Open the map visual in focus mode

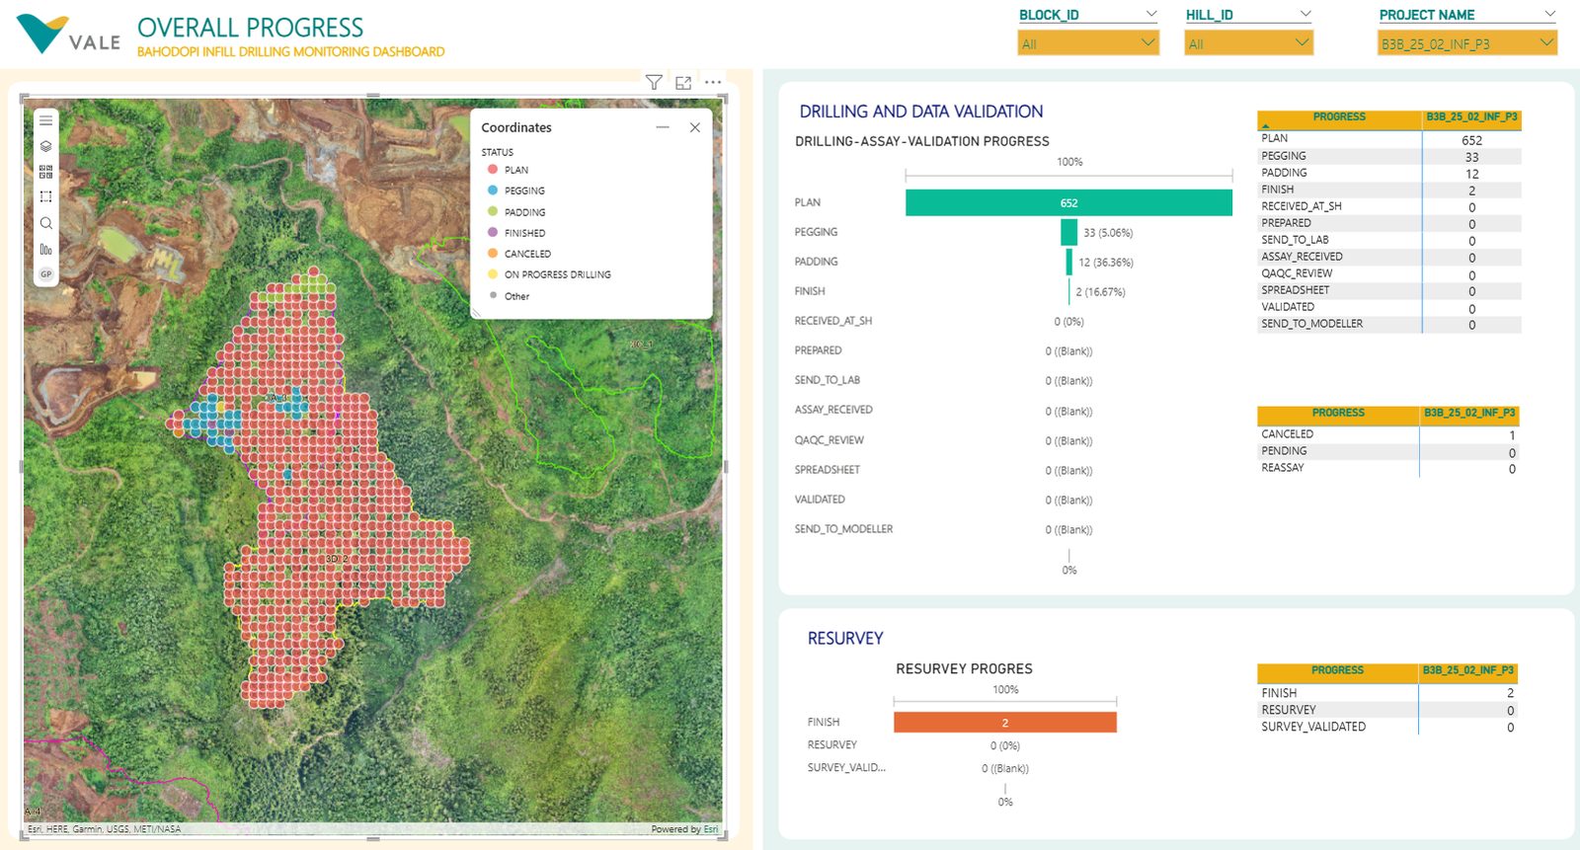(683, 82)
